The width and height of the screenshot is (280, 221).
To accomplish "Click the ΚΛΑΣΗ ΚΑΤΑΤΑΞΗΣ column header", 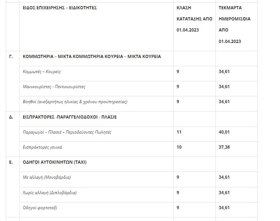I will [194, 19].
